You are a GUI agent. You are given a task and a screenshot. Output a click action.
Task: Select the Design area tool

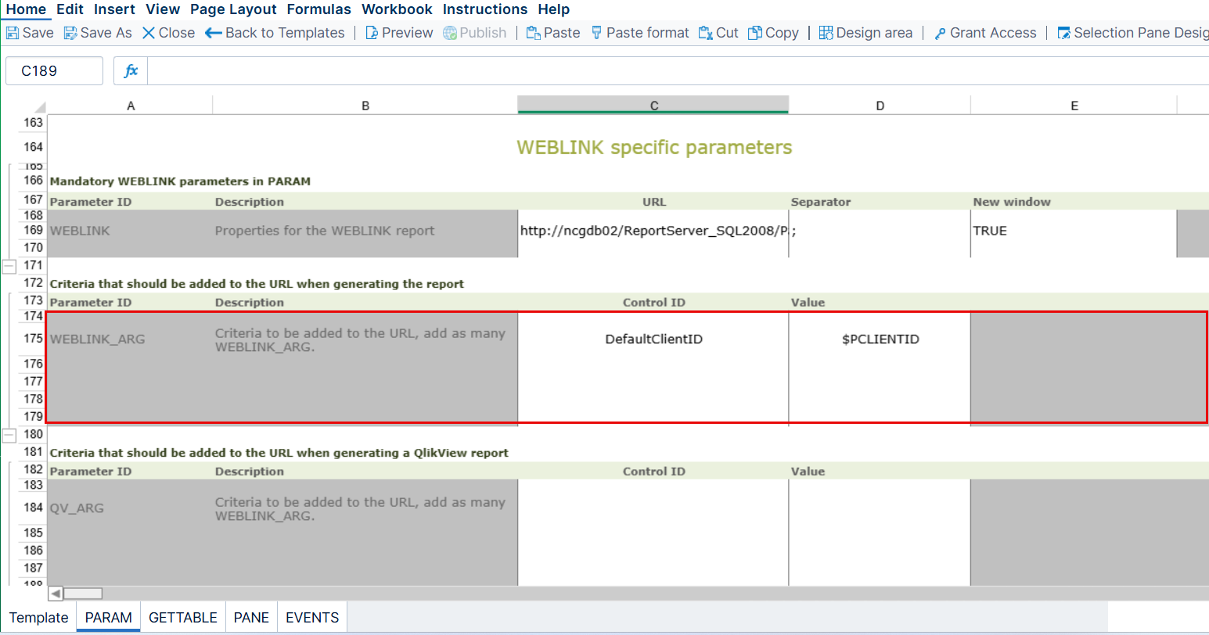tap(866, 33)
